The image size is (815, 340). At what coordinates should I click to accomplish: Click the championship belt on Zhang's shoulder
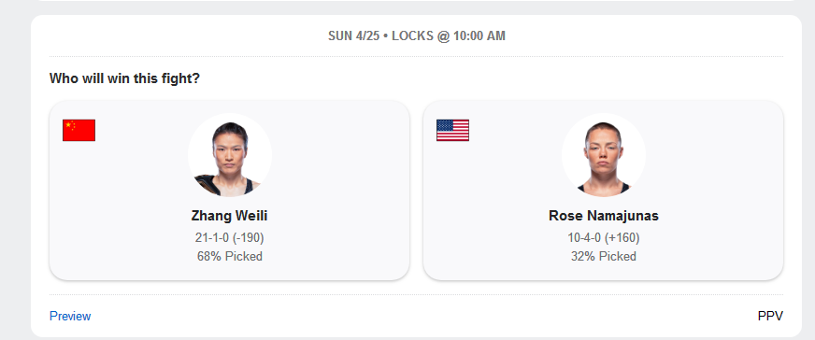point(206,184)
